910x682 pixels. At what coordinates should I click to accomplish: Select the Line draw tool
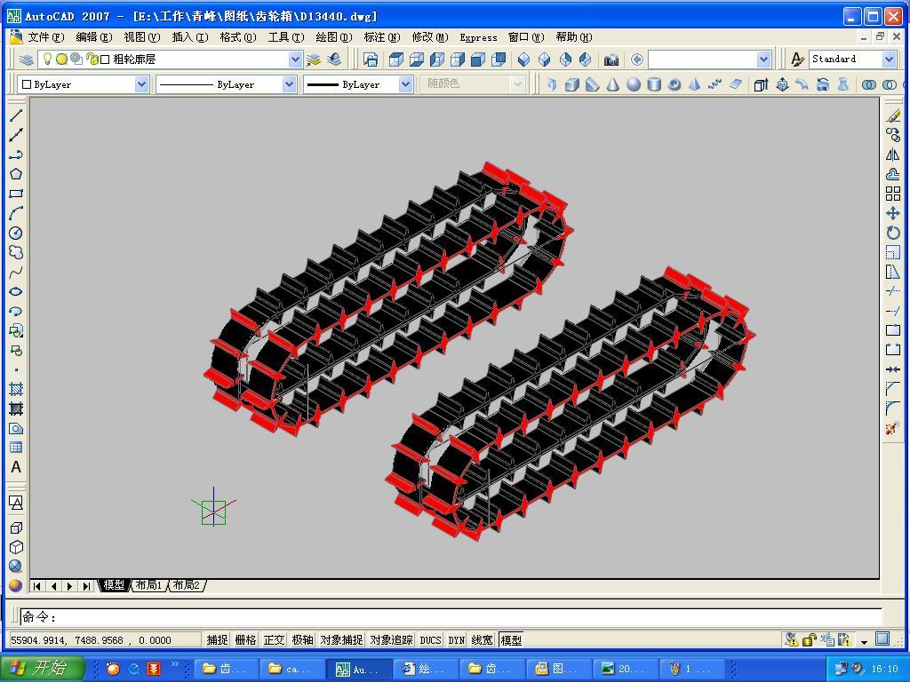[16, 115]
